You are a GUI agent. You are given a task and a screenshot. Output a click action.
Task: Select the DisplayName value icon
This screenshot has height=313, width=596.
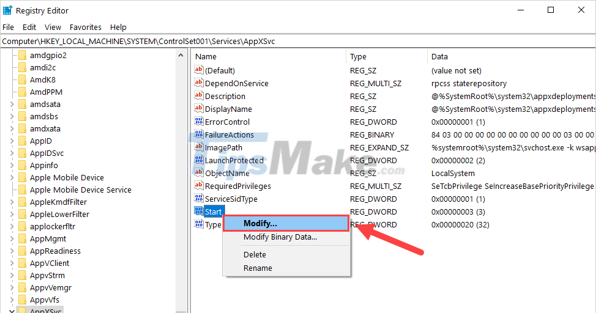pyautogui.click(x=198, y=109)
